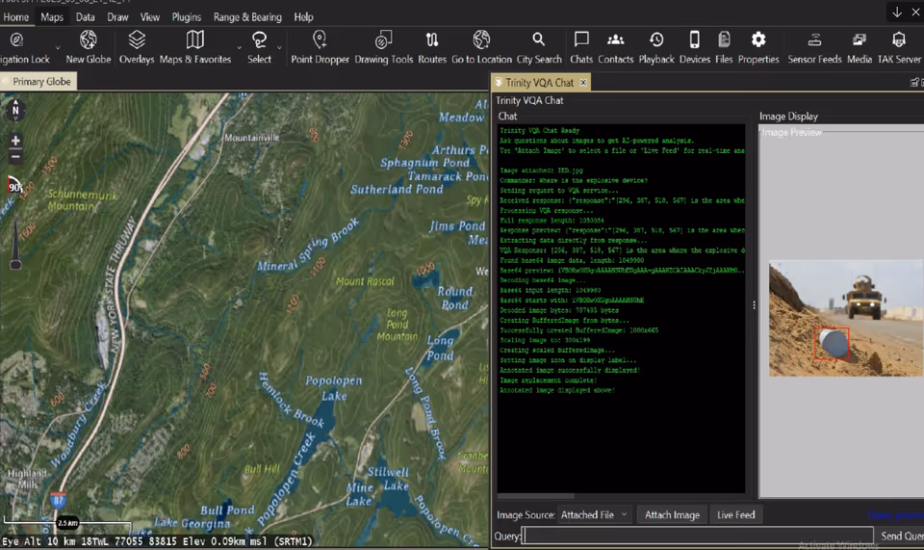Open the New Globe tool
Screen dimensions: 924x550
89,47
